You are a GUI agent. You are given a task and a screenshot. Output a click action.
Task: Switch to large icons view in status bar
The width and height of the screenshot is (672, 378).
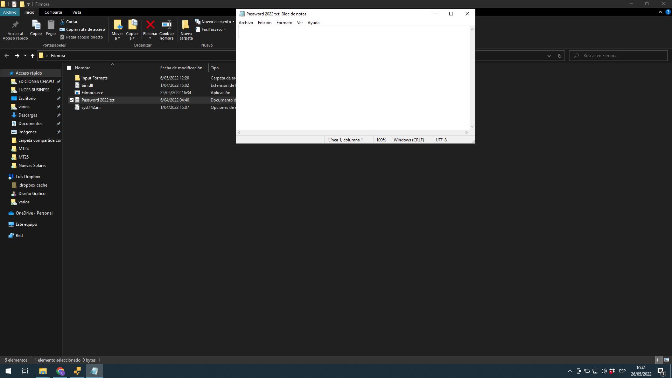point(666,360)
